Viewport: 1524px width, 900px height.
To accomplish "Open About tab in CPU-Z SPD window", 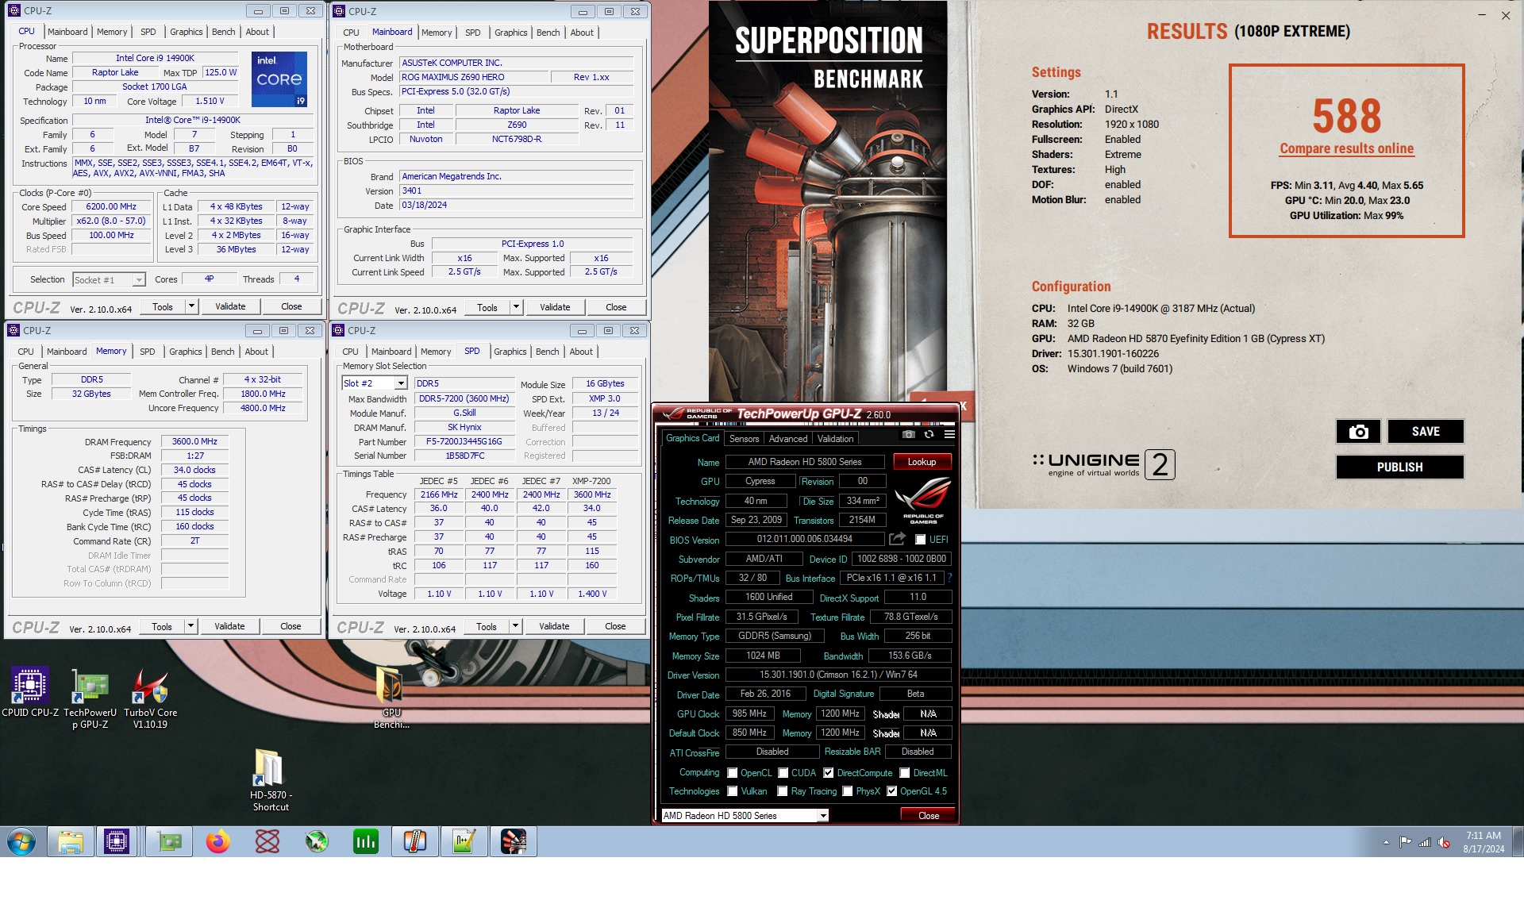I will (581, 352).
